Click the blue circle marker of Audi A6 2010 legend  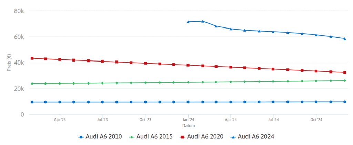[x=81, y=137]
